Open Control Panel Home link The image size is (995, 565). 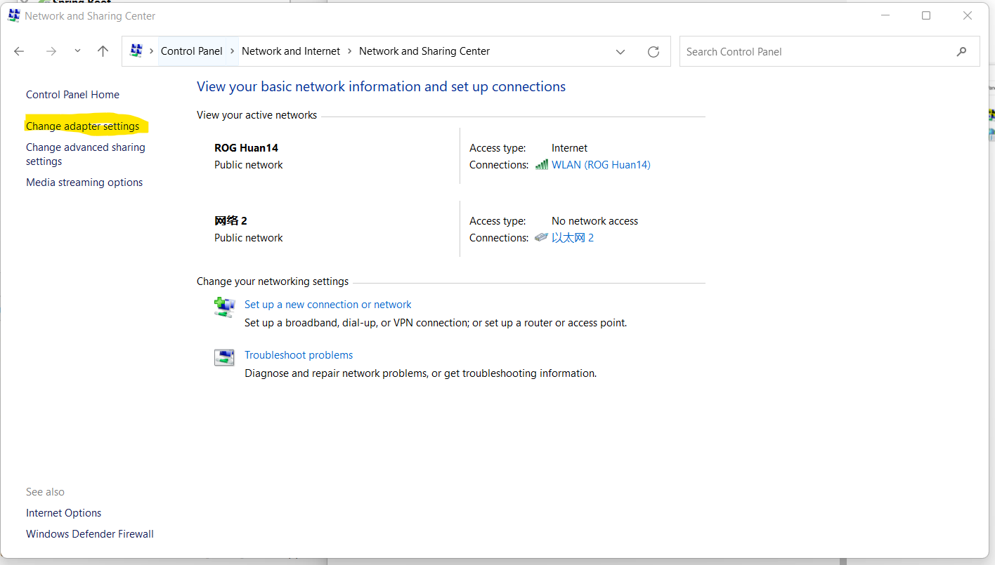tap(72, 95)
